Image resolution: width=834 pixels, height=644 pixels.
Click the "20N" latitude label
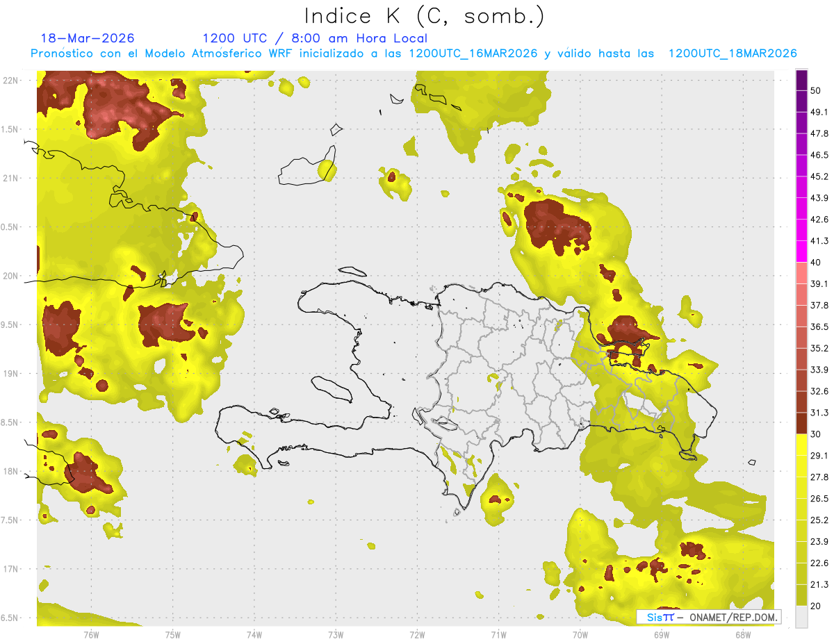tap(11, 276)
